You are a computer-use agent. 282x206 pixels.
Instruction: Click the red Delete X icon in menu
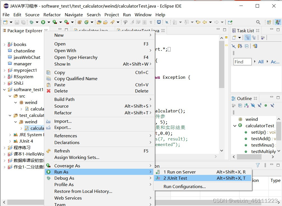(48, 91)
